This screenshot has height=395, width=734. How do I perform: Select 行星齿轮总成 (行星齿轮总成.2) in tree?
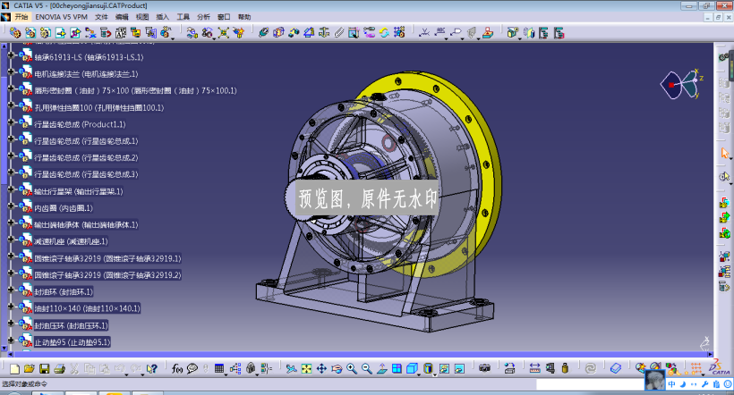tap(86, 158)
